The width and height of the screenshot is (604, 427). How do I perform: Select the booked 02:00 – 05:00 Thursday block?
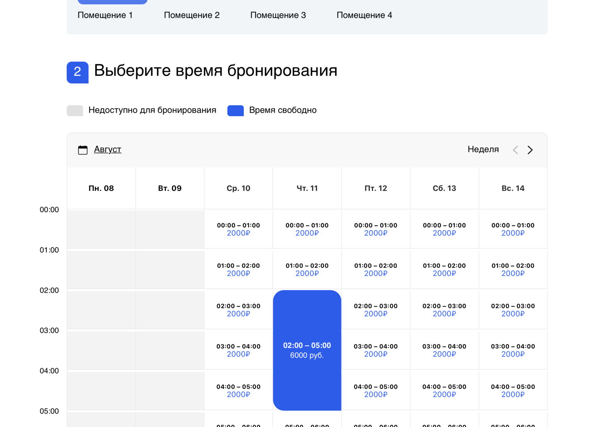[307, 350]
